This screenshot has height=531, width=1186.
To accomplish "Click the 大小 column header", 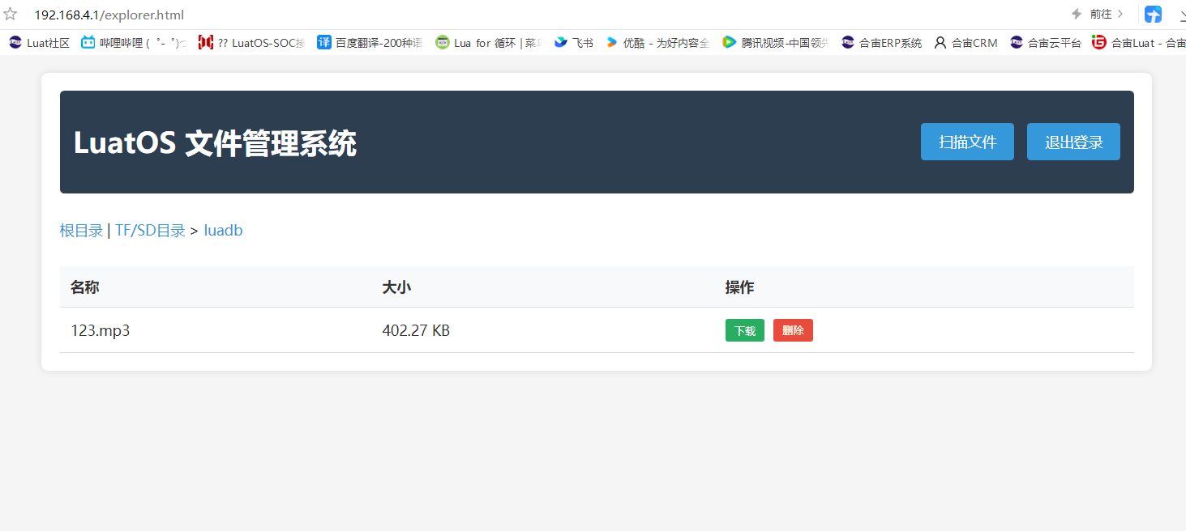I will [x=396, y=287].
